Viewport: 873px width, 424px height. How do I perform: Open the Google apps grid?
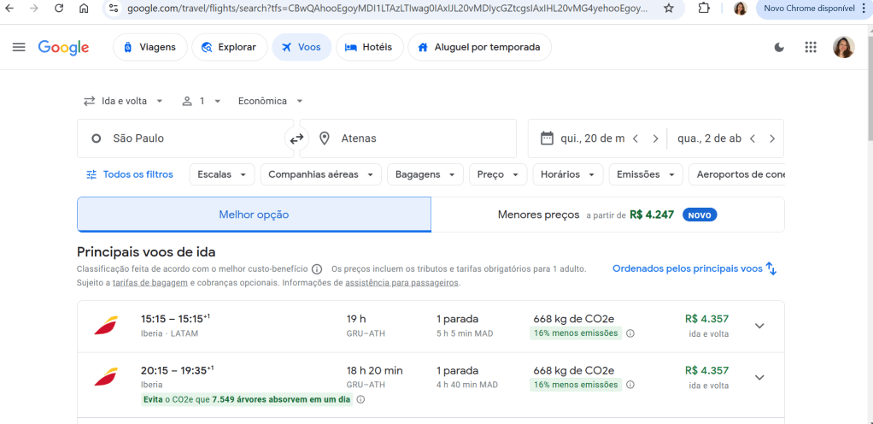click(811, 47)
